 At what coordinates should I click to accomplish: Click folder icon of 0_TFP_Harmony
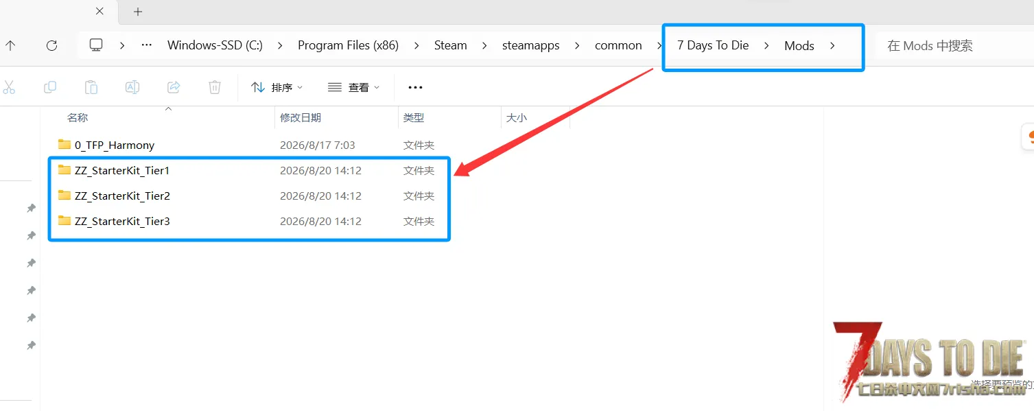pos(64,144)
